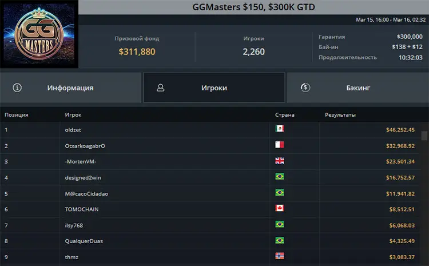This screenshot has width=429, height=266.
Task: Click the prize $16,752.57
Action: tap(400, 177)
